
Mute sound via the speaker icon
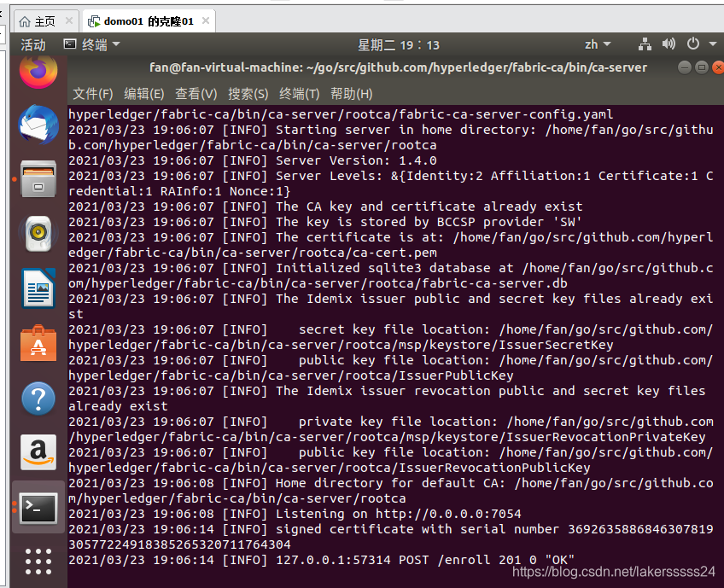click(x=667, y=44)
